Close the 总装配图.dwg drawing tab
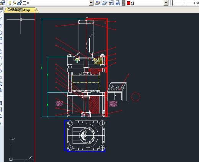This screenshot has width=199, height=162. pyautogui.click(x=36, y=10)
